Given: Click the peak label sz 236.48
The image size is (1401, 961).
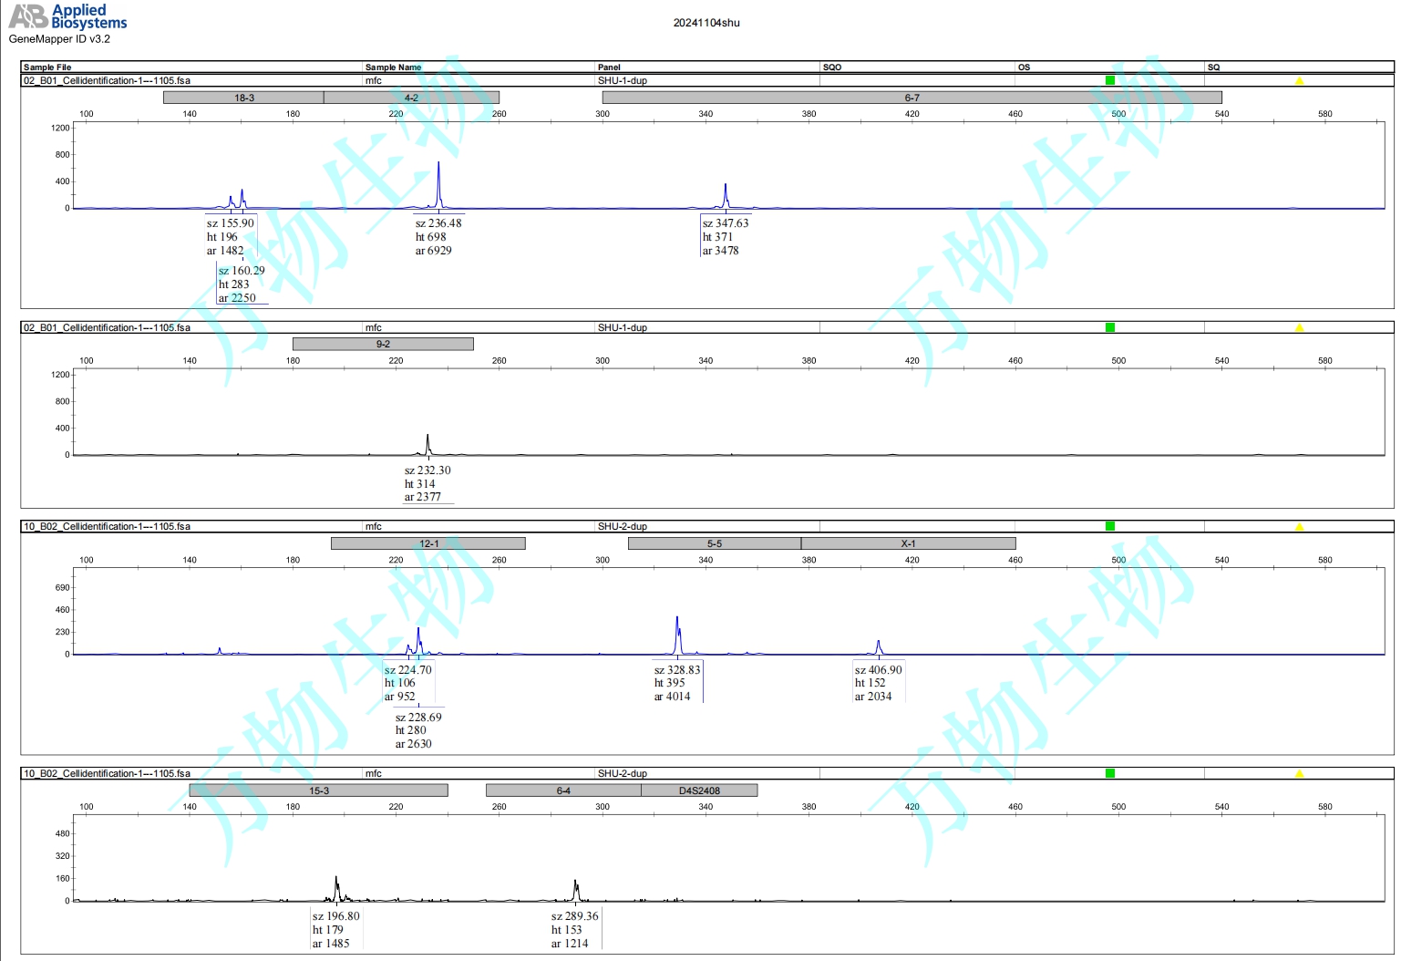Looking at the screenshot, I should [x=438, y=223].
